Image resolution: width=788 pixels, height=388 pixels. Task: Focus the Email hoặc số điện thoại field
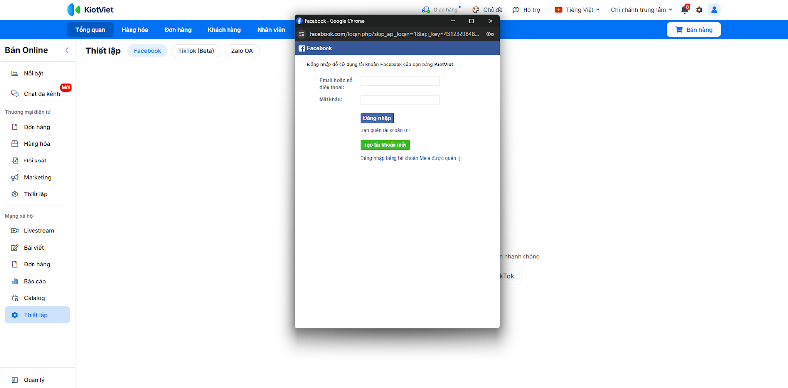coord(400,81)
